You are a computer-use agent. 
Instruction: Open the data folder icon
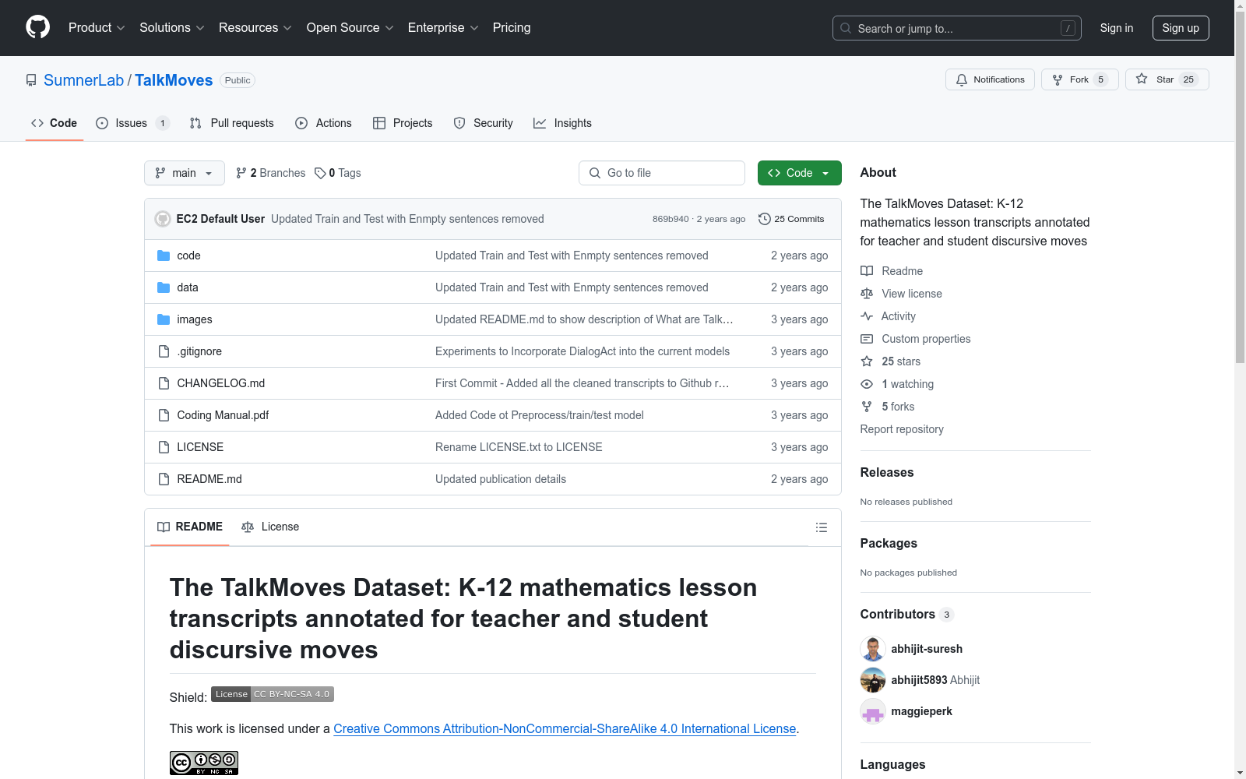click(x=164, y=287)
